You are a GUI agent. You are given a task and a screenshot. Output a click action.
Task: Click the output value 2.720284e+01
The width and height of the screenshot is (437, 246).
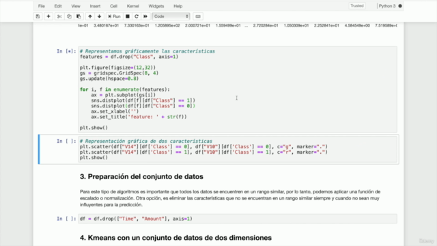[266, 25]
